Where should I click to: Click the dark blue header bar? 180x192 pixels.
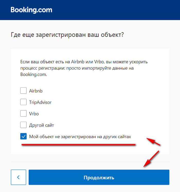[x=116, y=10]
